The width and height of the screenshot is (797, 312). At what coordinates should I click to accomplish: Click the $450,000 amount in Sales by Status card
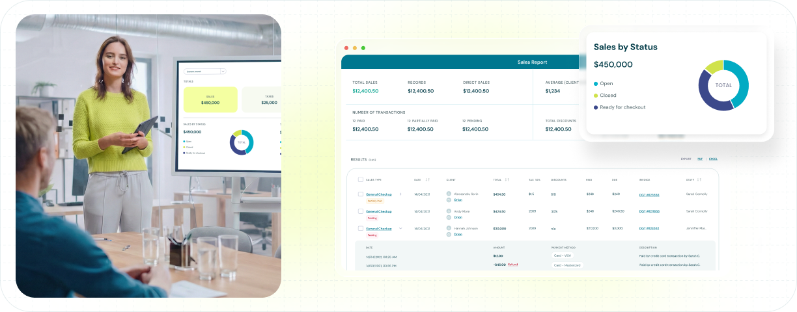coord(613,64)
